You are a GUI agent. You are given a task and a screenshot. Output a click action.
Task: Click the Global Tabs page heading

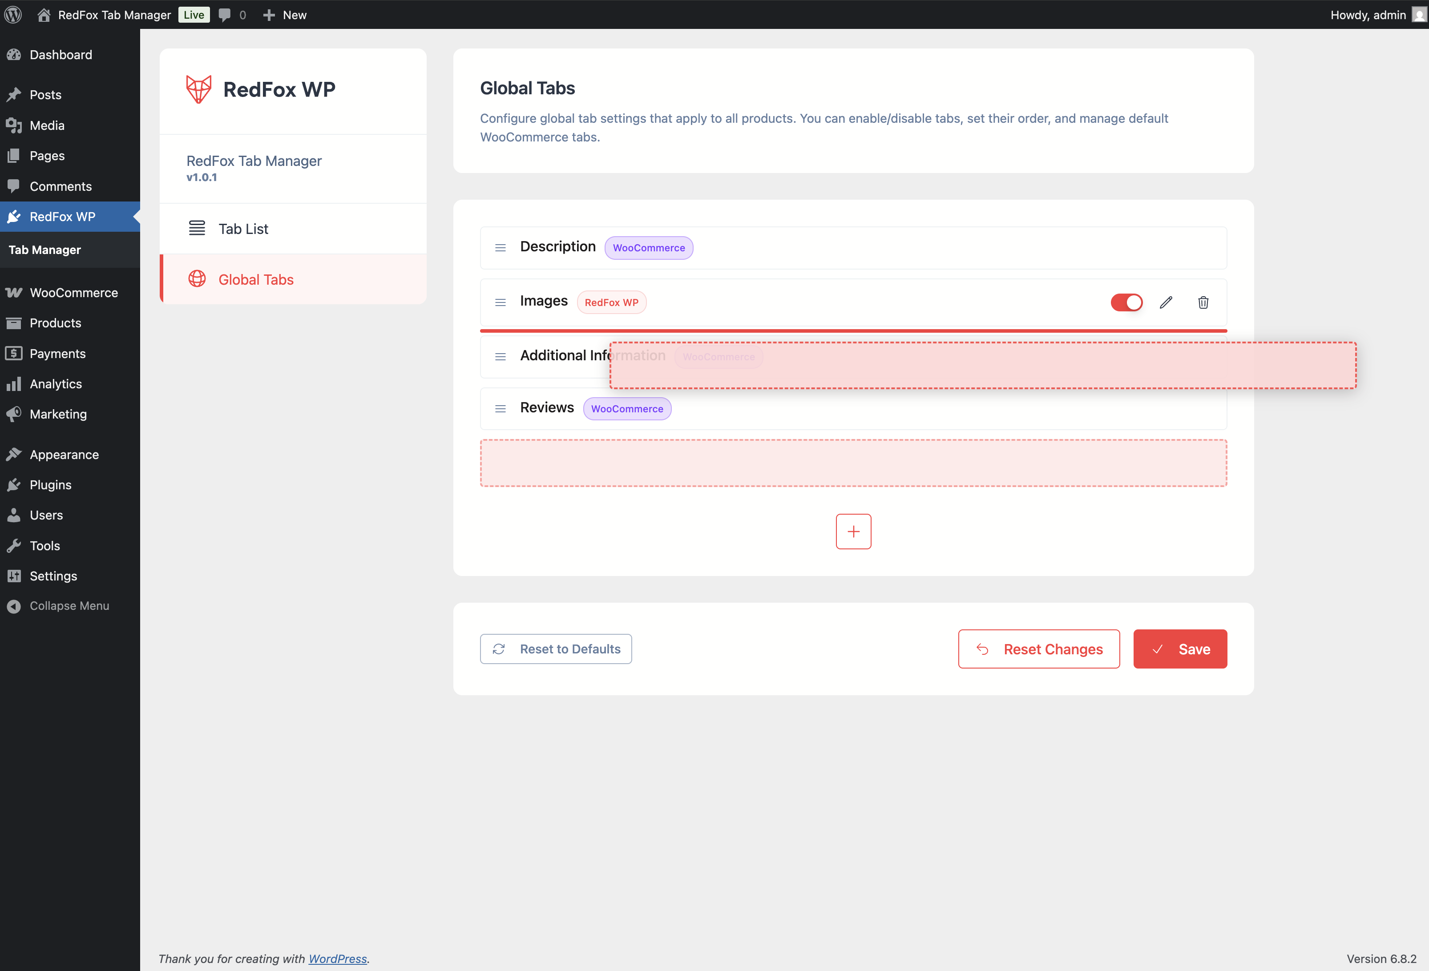click(528, 88)
